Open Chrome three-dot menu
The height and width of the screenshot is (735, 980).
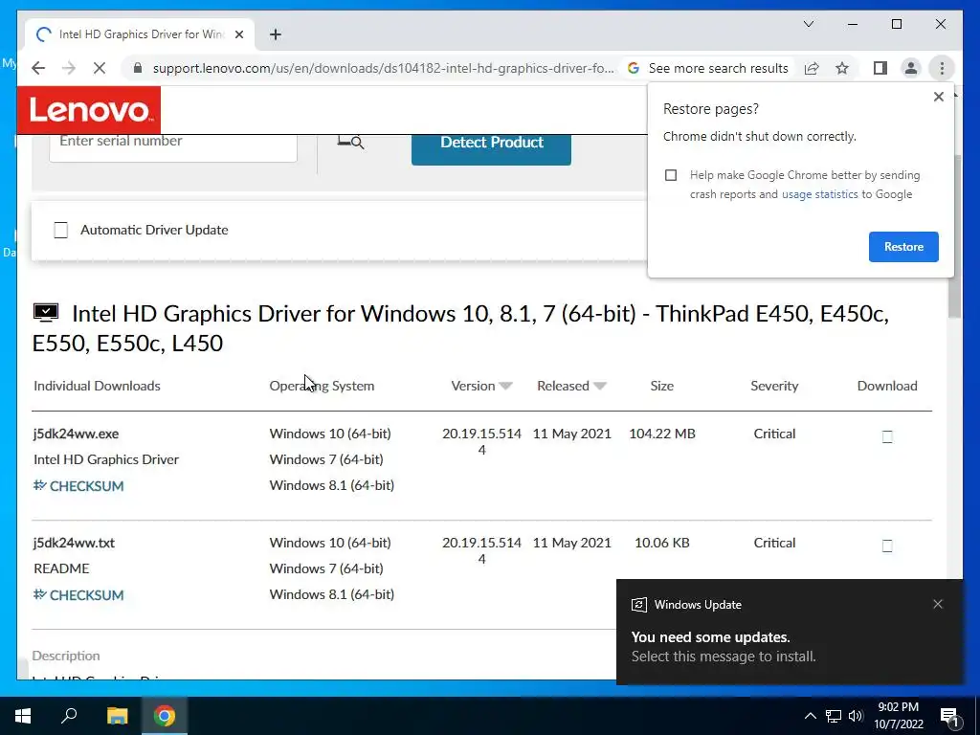coord(942,68)
